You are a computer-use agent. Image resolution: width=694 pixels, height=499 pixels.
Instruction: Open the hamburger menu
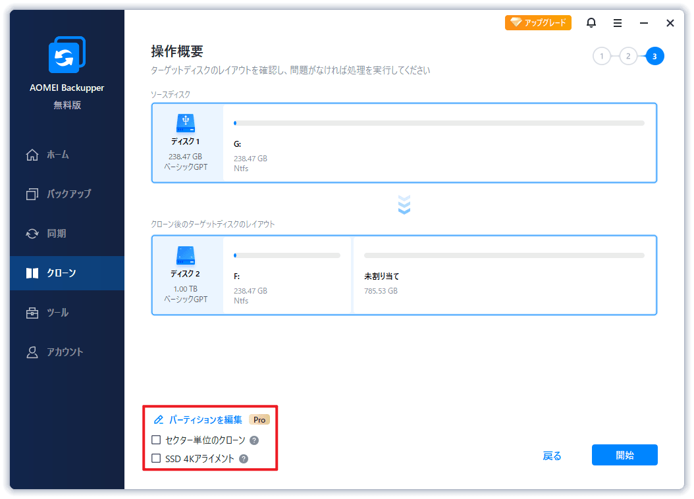click(617, 22)
